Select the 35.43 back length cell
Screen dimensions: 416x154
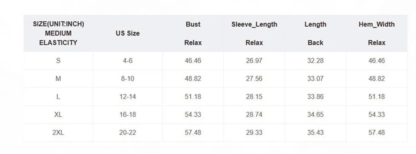[316, 132]
